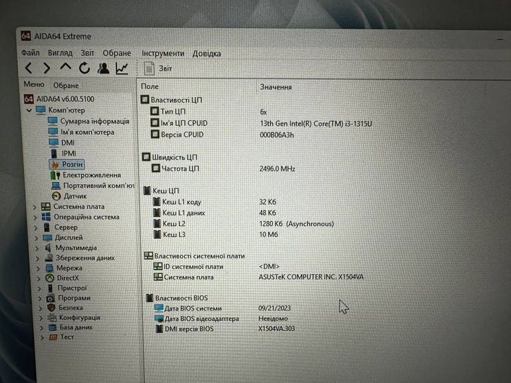
Task: Select the Версія CPUID row
Action: tap(177, 134)
